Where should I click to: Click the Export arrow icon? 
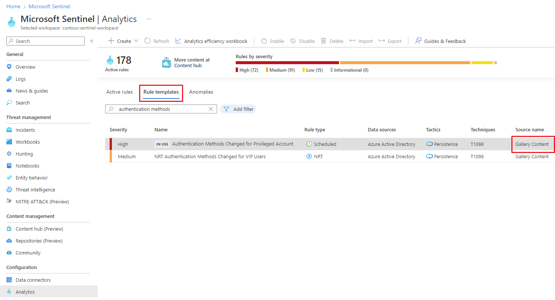(x=382, y=41)
